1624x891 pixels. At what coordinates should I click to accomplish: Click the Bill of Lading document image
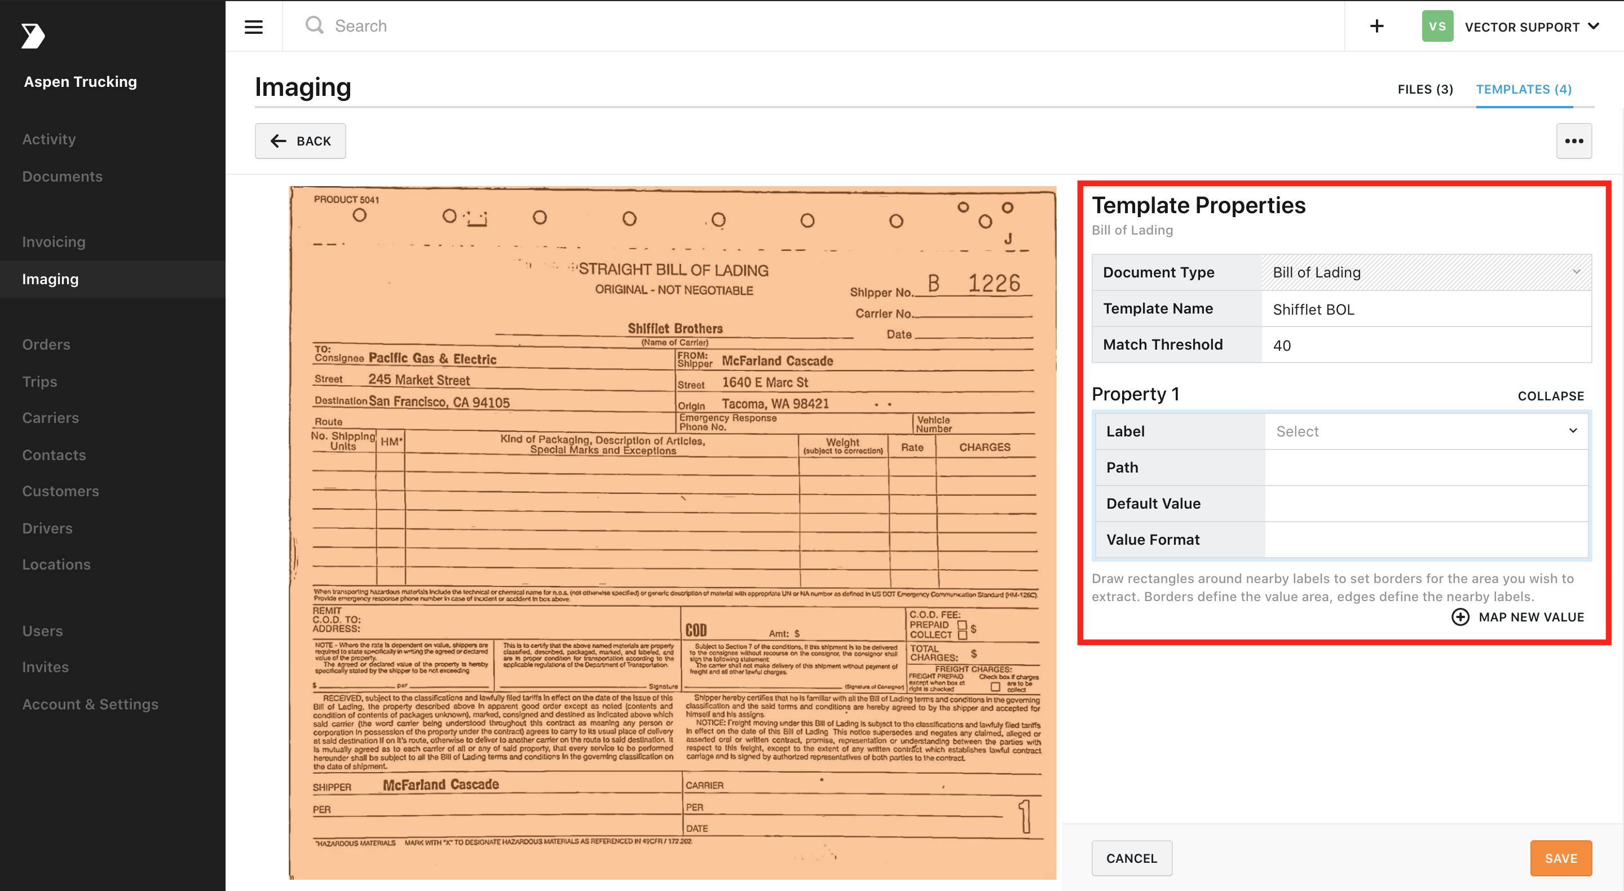673,532
